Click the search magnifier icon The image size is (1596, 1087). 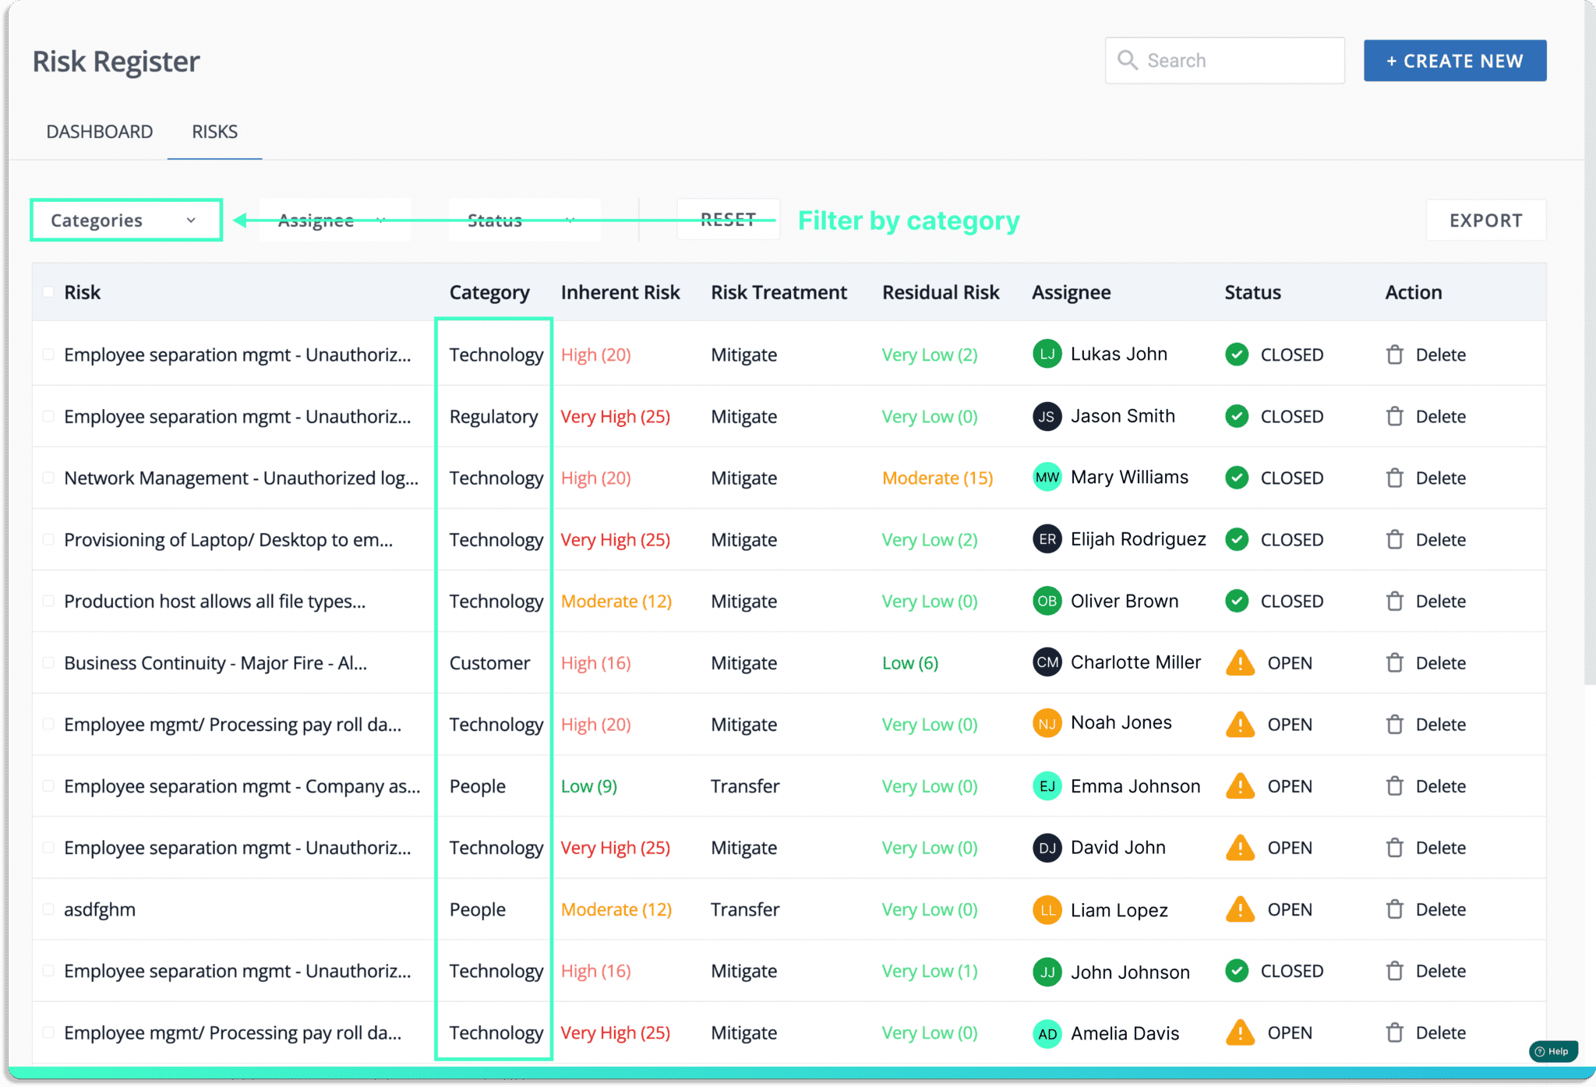tap(1127, 60)
